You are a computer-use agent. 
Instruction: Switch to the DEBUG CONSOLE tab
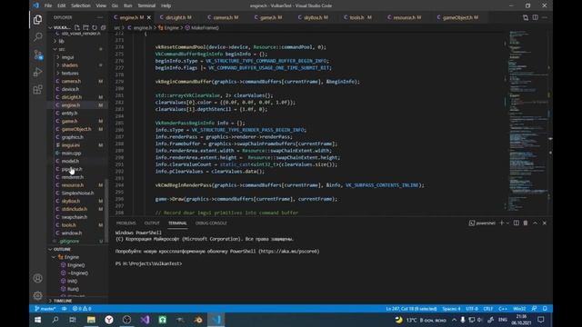click(x=211, y=223)
